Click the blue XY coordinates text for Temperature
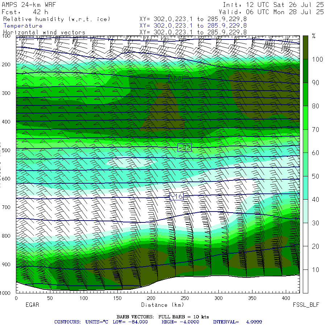The height and width of the screenshot is (326, 326). [193, 26]
